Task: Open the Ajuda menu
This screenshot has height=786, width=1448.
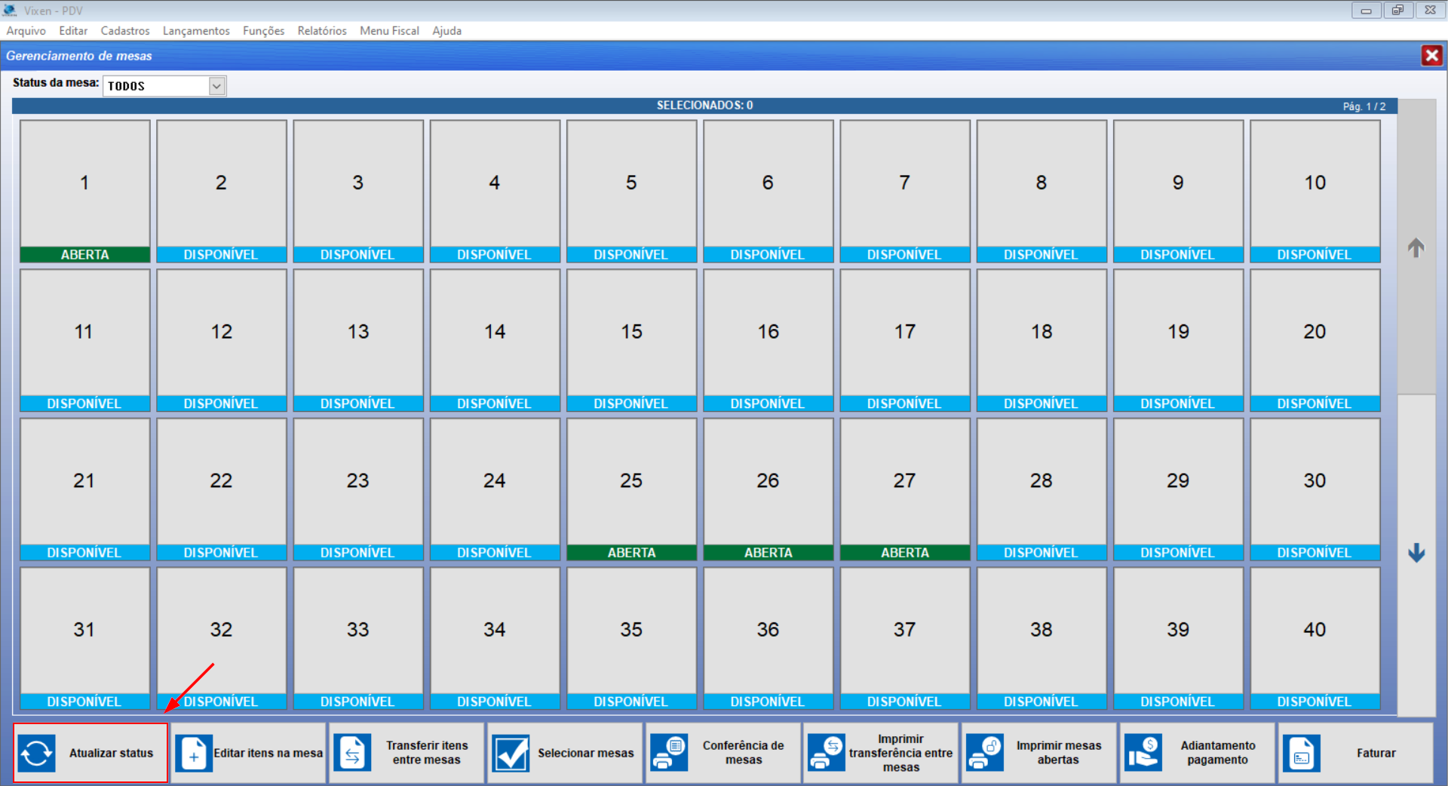Action: pyautogui.click(x=446, y=31)
